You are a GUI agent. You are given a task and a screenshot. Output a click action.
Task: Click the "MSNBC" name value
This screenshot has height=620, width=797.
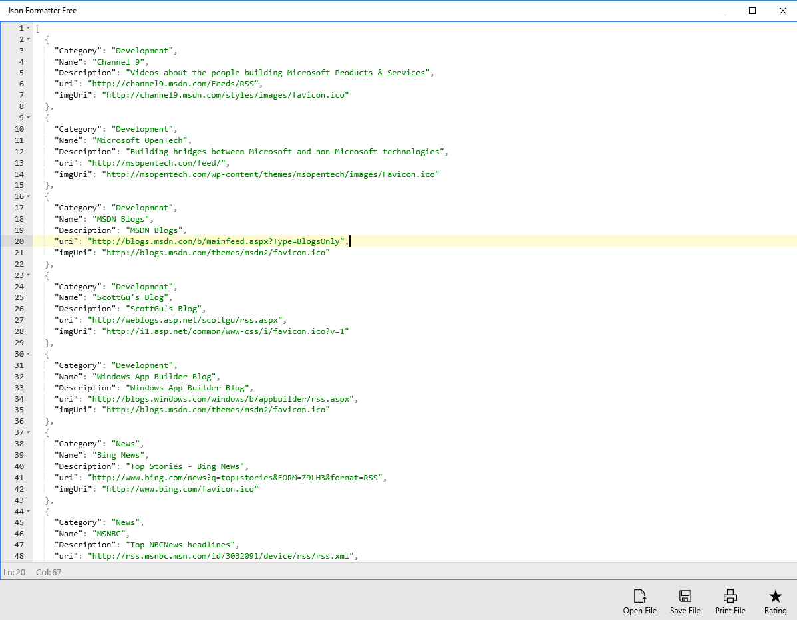(109, 534)
